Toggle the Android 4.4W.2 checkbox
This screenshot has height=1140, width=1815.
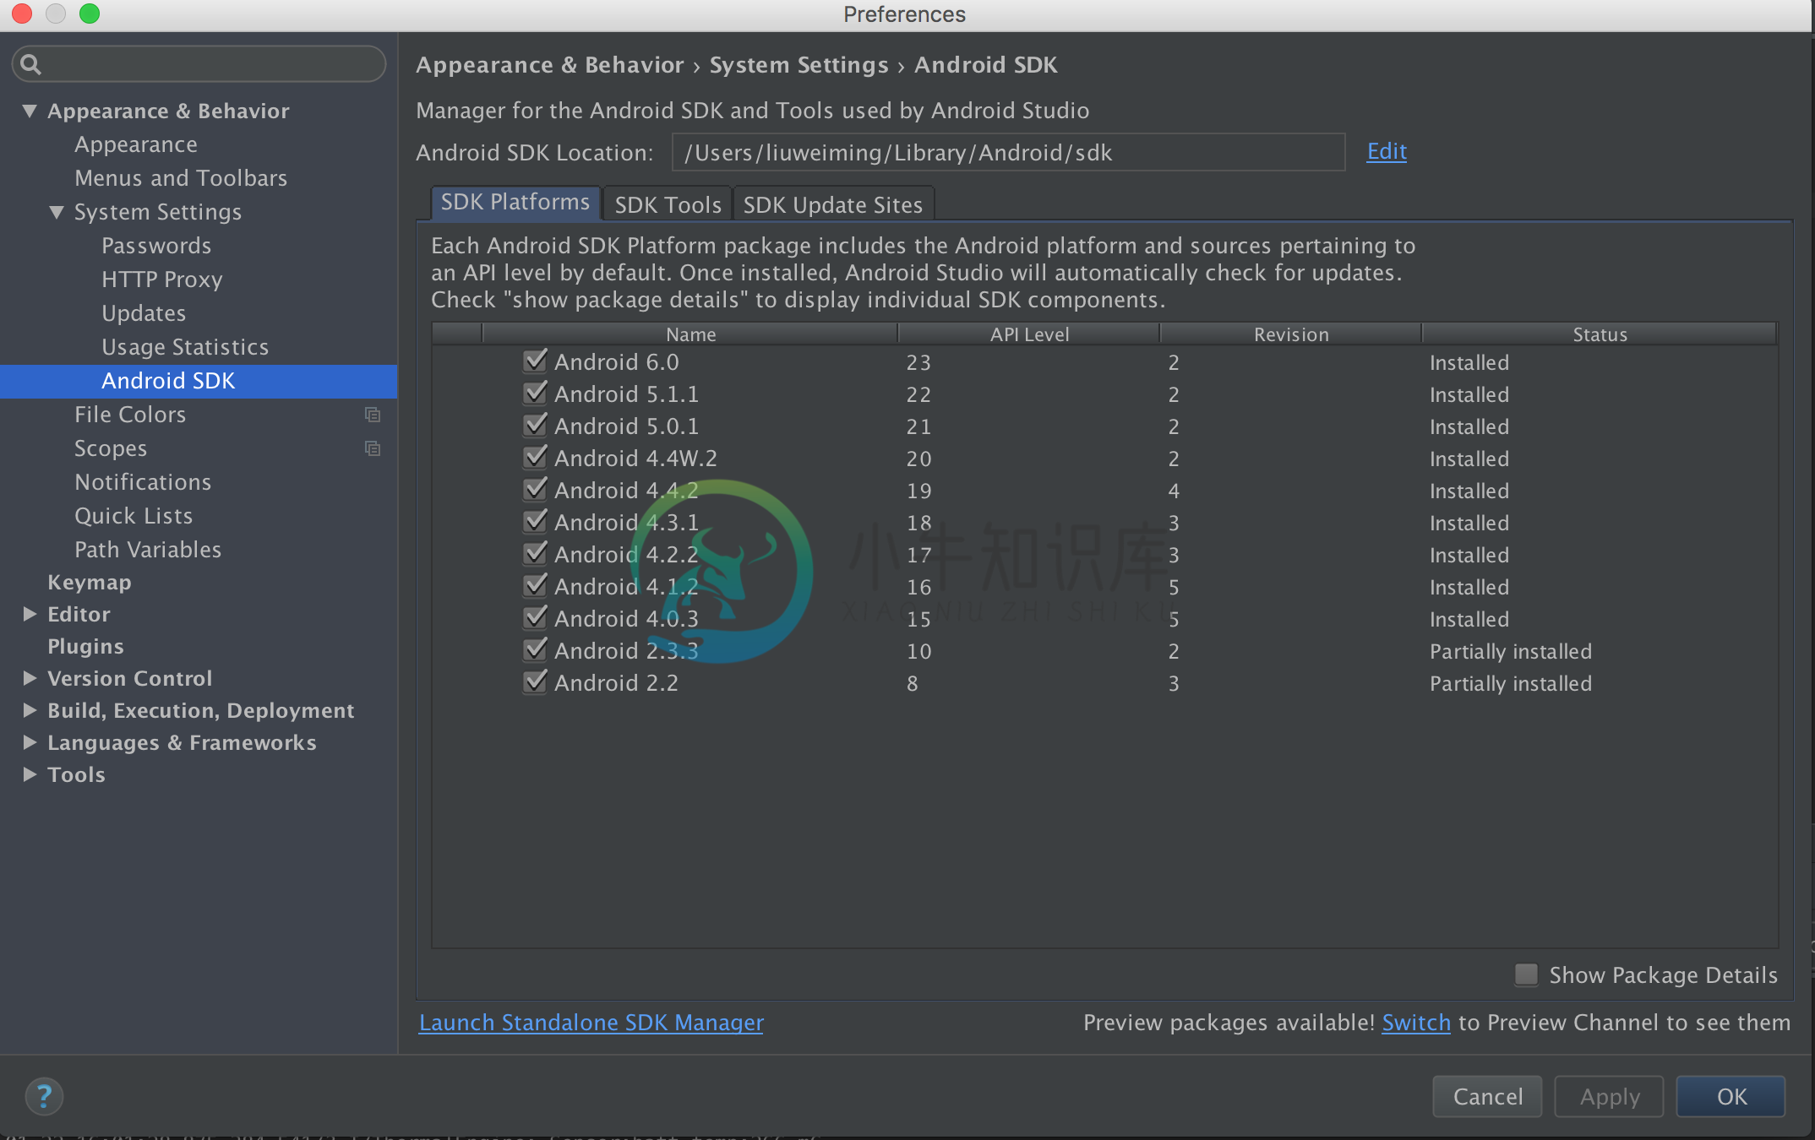(535, 458)
